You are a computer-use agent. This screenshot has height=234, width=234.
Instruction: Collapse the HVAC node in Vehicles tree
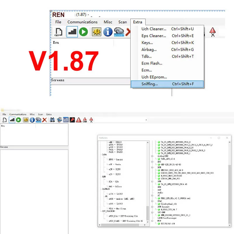coord(152,201)
